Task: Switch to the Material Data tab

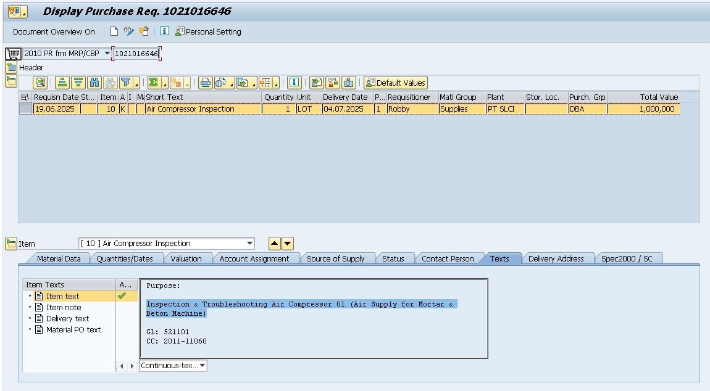Action: pos(59,258)
